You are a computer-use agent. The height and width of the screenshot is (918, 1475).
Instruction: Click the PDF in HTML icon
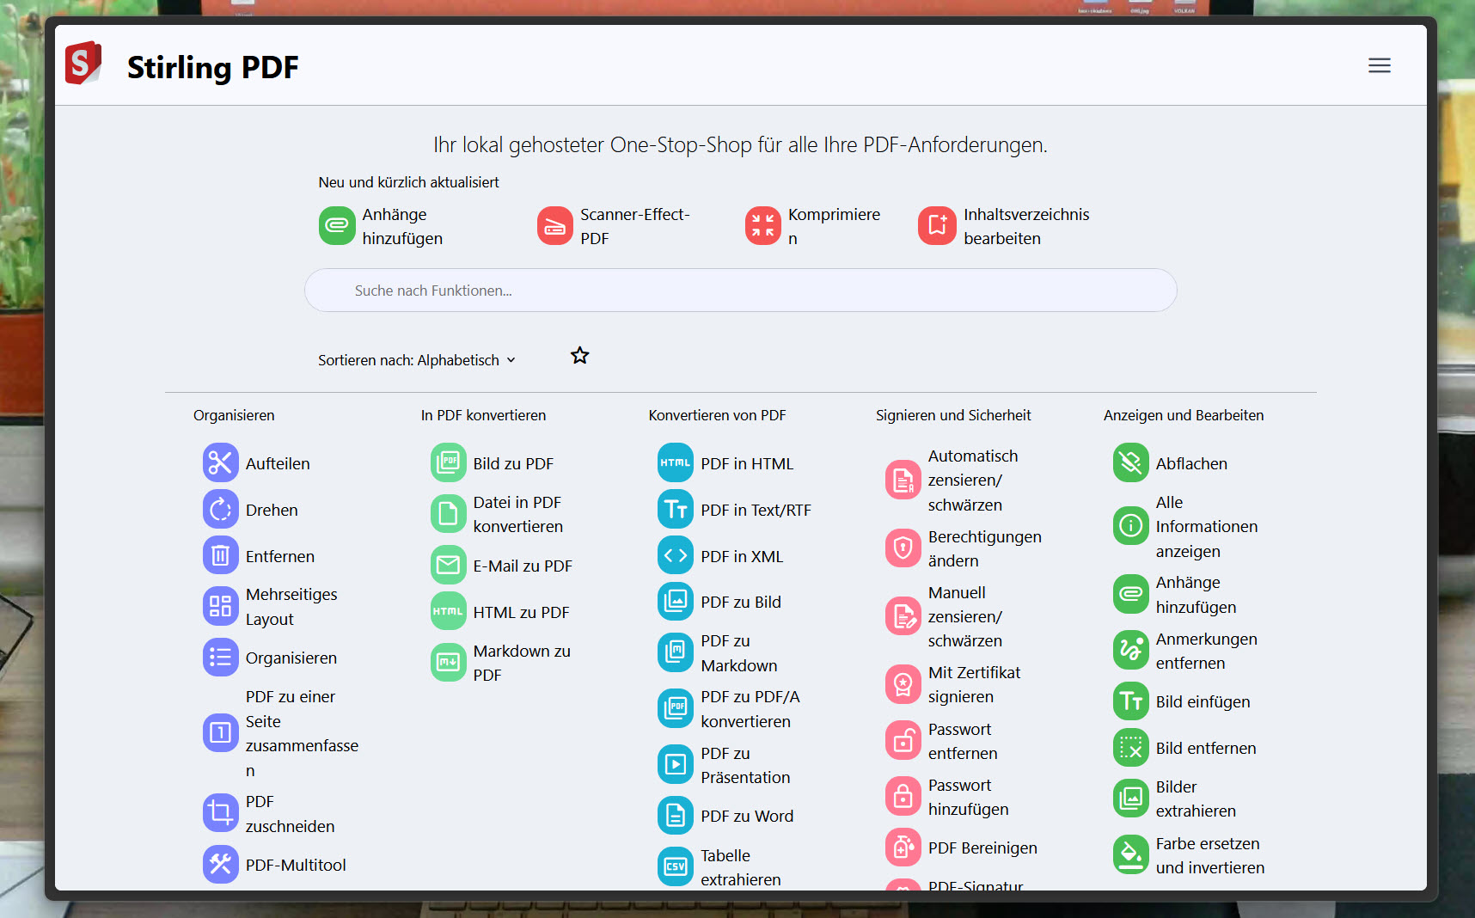click(675, 462)
